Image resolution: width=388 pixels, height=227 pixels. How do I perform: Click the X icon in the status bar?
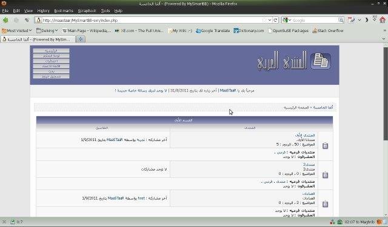pos(4,222)
